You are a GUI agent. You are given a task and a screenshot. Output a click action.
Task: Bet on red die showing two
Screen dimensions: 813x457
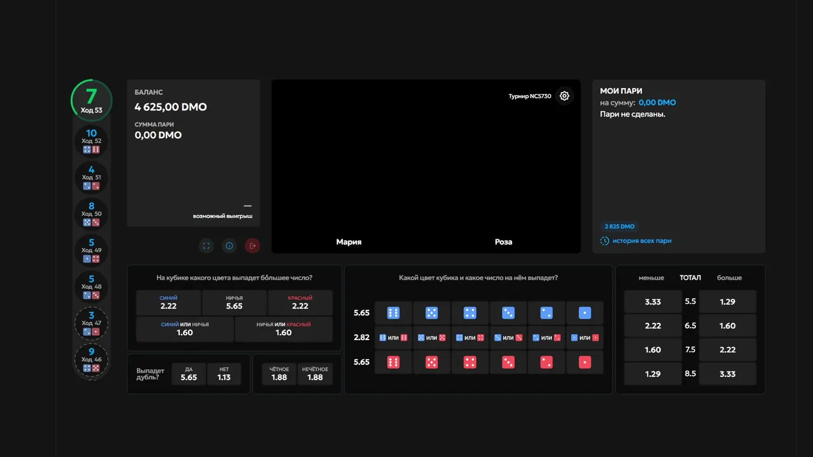tap(546, 362)
